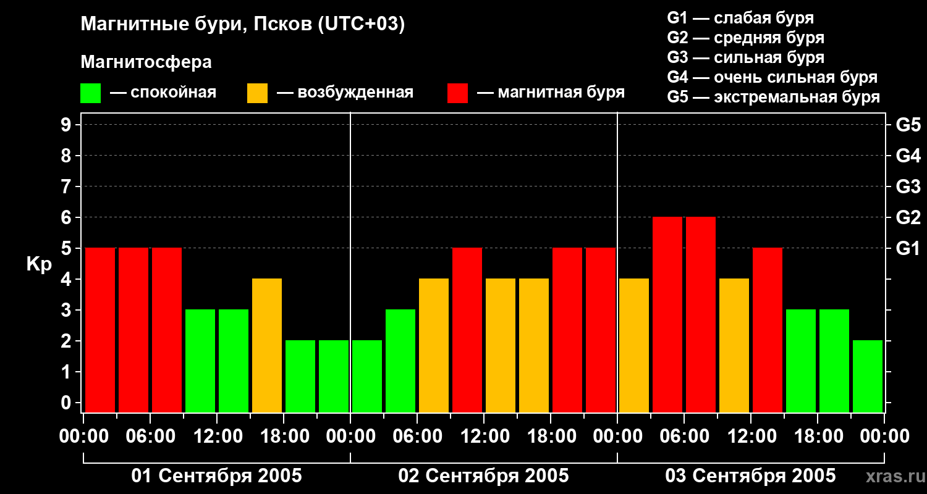Select the green 03:00–06:00 bar on 02 Сентября
The width and height of the screenshot is (927, 494).
[x=400, y=361]
